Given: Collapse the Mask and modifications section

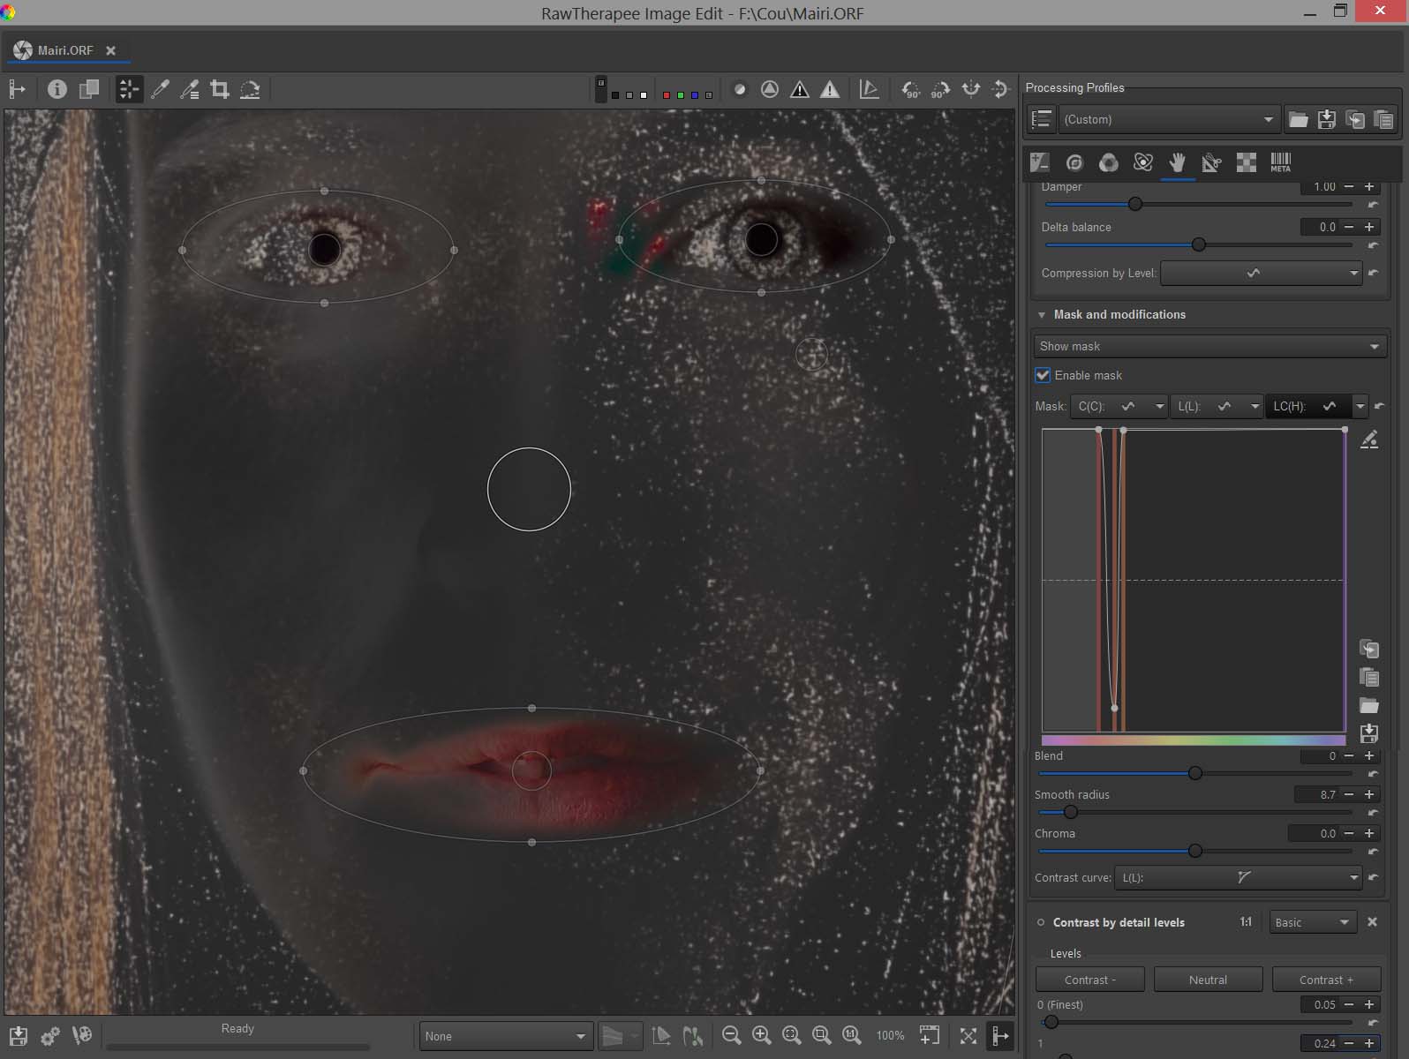Looking at the screenshot, I should pos(1042,314).
